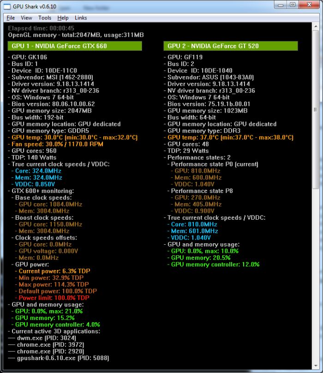This screenshot has width=323, height=373.
Task: Click chrome.exe (PID: 3972) entry
Action: point(46,345)
